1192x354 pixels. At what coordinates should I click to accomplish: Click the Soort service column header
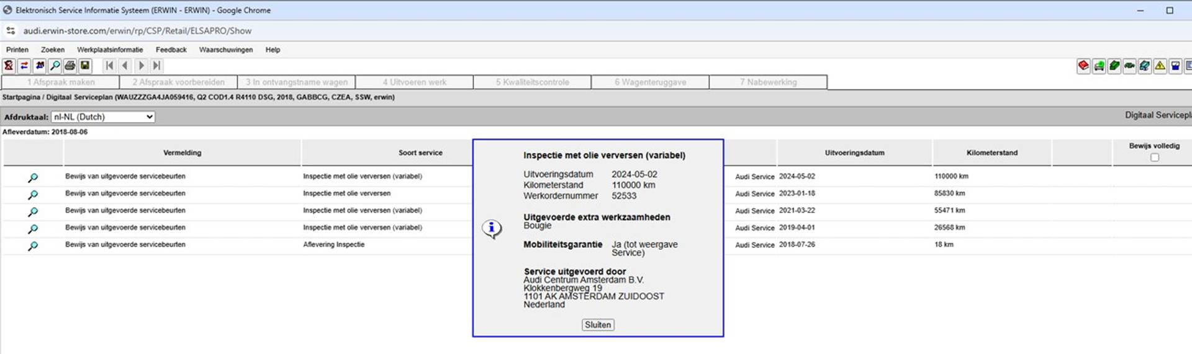[420, 153]
